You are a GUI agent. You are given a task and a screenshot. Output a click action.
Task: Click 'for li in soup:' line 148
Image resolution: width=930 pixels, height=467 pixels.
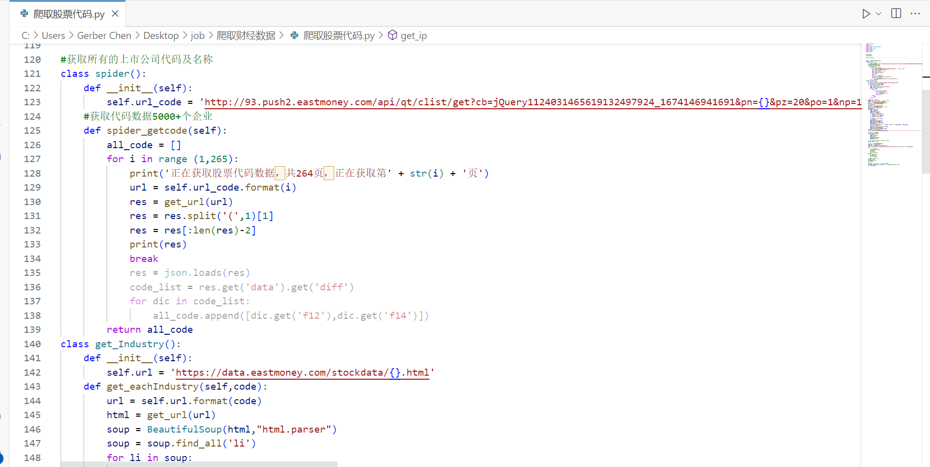[149, 458]
